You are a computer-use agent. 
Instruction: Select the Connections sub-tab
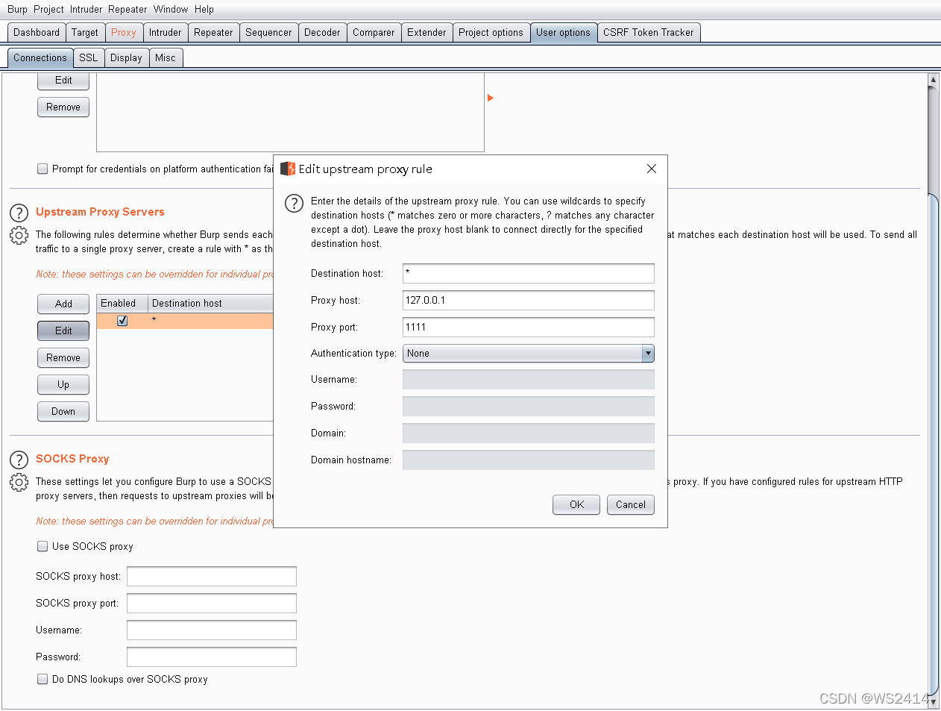click(x=40, y=57)
